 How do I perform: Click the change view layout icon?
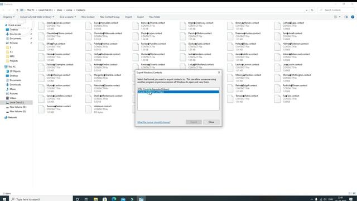tap(336, 17)
